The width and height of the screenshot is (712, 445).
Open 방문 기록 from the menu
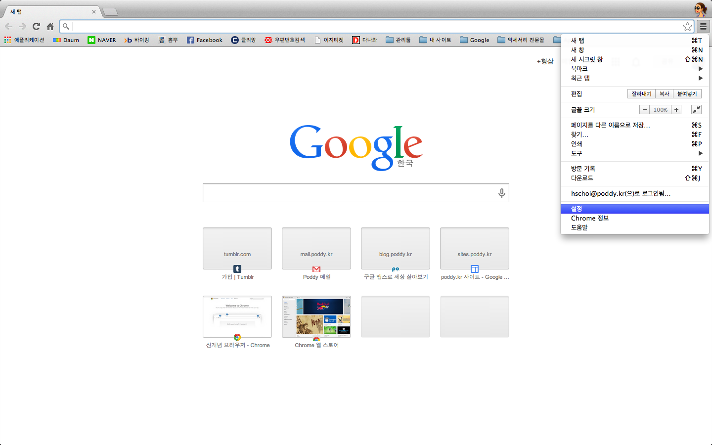pyautogui.click(x=635, y=169)
